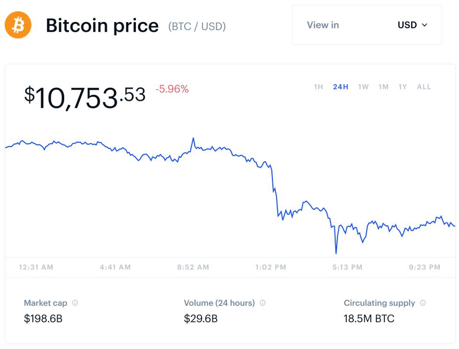Switch to the 1W timeframe

[x=363, y=87]
